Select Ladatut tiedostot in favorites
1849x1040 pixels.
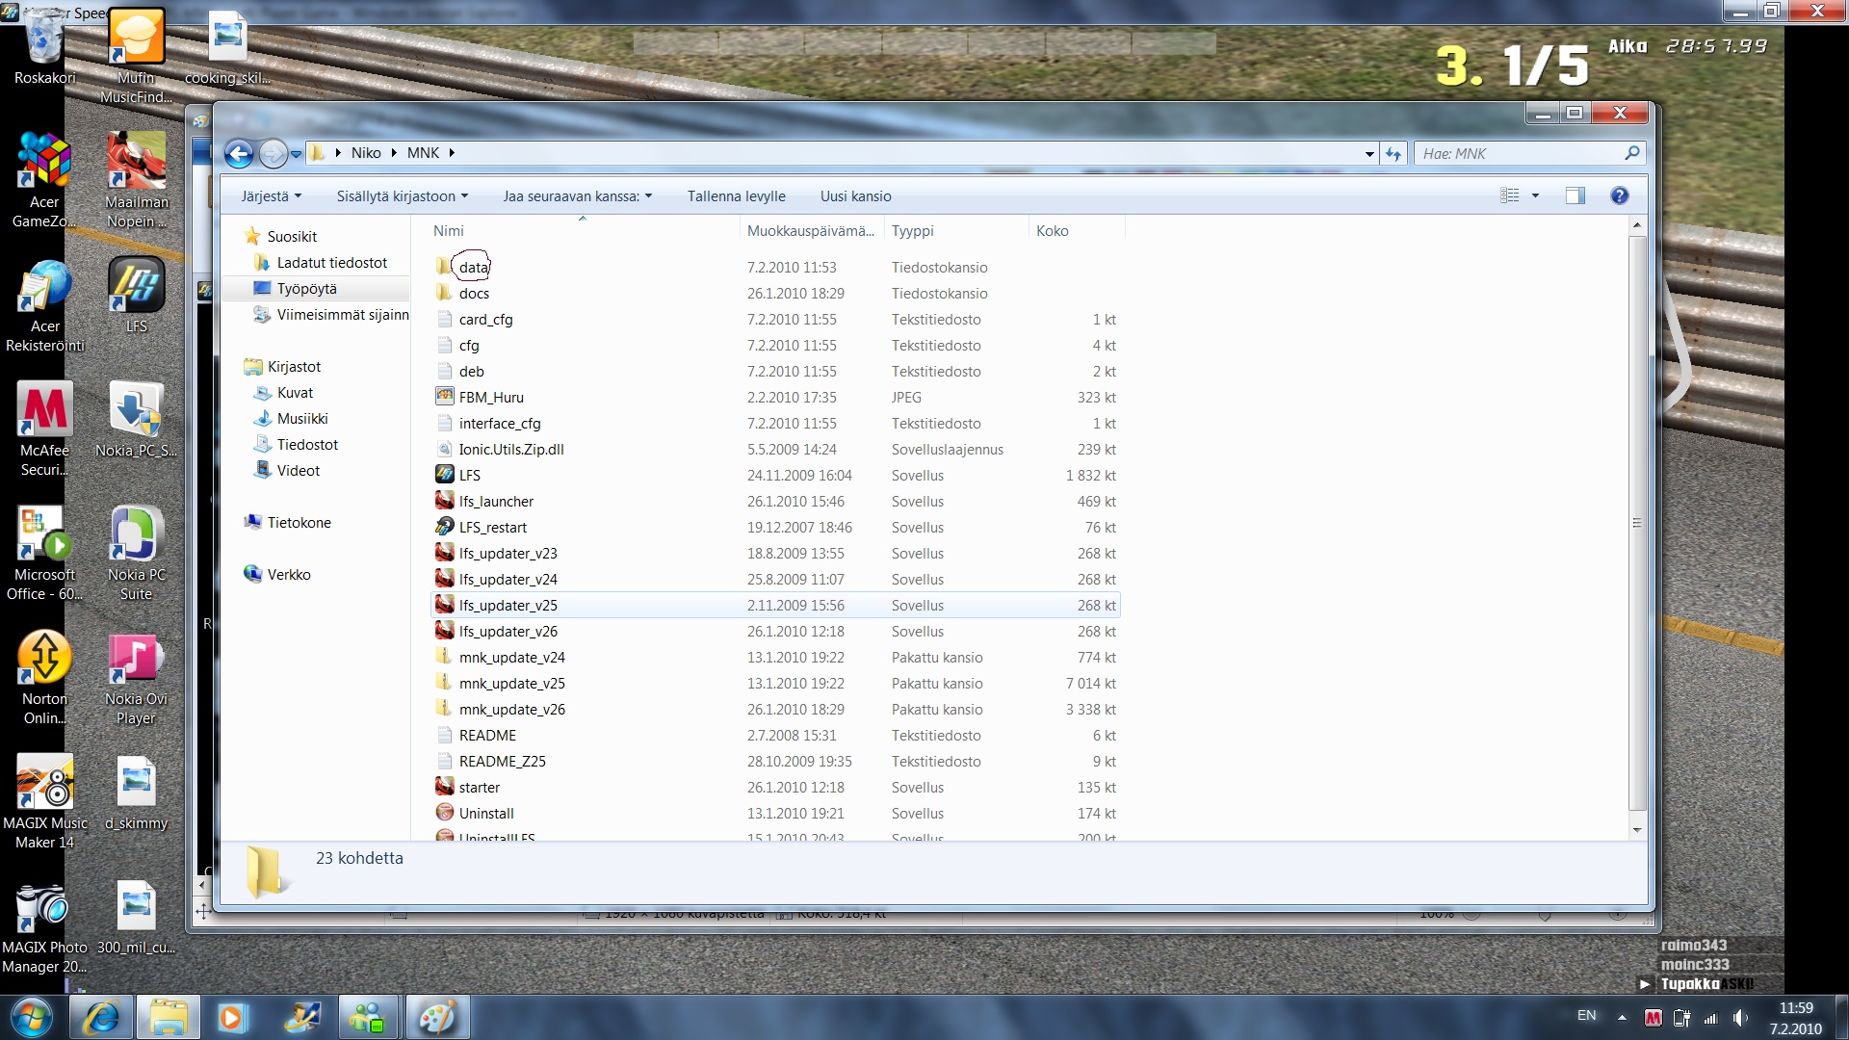click(331, 262)
